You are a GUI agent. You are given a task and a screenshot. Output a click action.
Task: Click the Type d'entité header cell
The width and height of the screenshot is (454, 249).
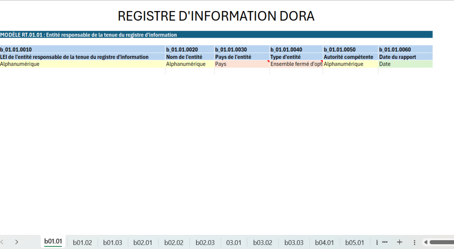(x=296, y=57)
